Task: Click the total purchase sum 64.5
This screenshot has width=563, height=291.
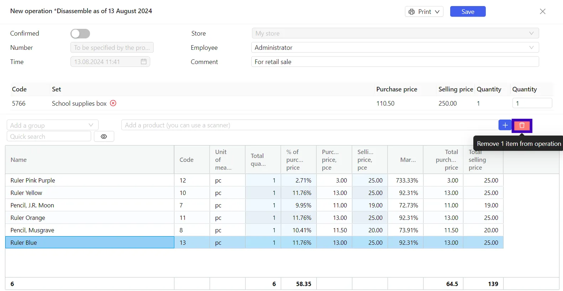Action: click(452, 284)
